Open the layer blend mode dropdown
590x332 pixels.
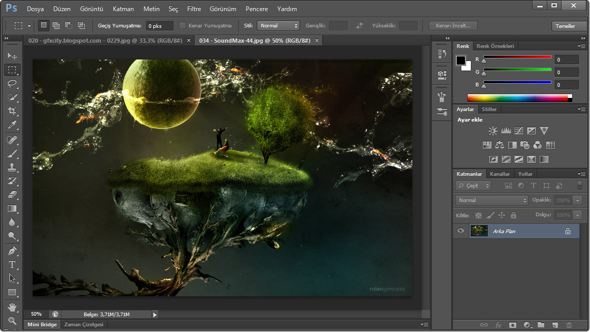(492, 200)
